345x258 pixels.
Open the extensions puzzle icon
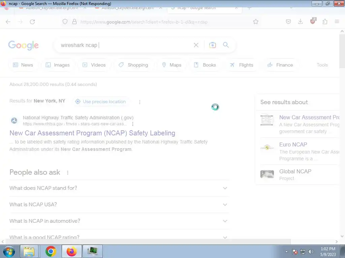point(325,22)
